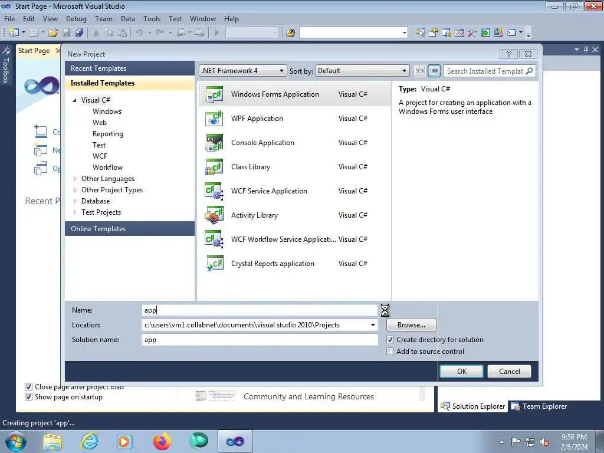
Task: Switch to medium icons view in New Project
Action: coord(434,71)
